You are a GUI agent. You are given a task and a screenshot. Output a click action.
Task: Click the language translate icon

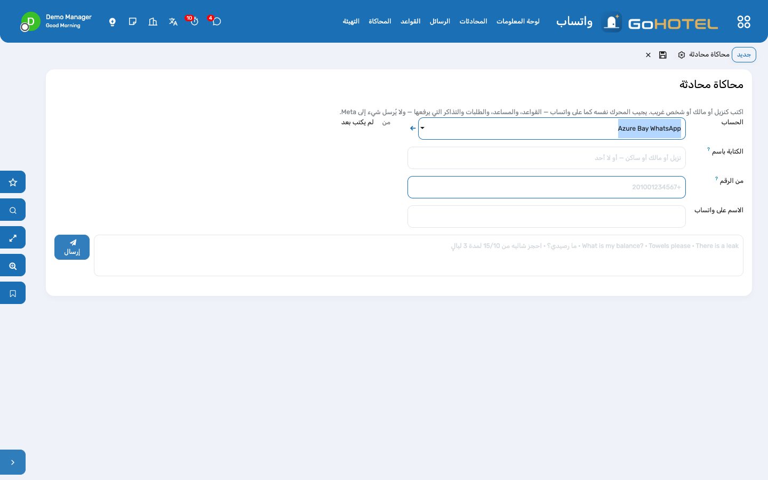(x=173, y=22)
